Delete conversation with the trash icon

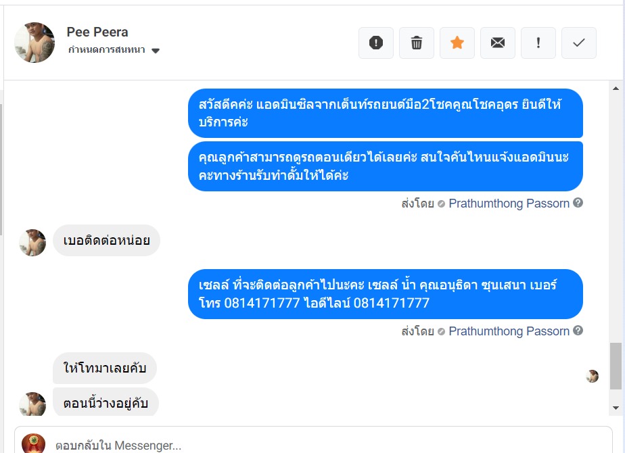pyautogui.click(x=417, y=43)
